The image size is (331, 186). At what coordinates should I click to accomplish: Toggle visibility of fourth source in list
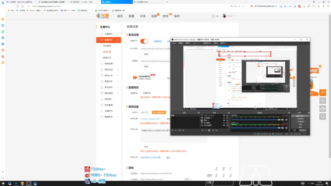224,123
